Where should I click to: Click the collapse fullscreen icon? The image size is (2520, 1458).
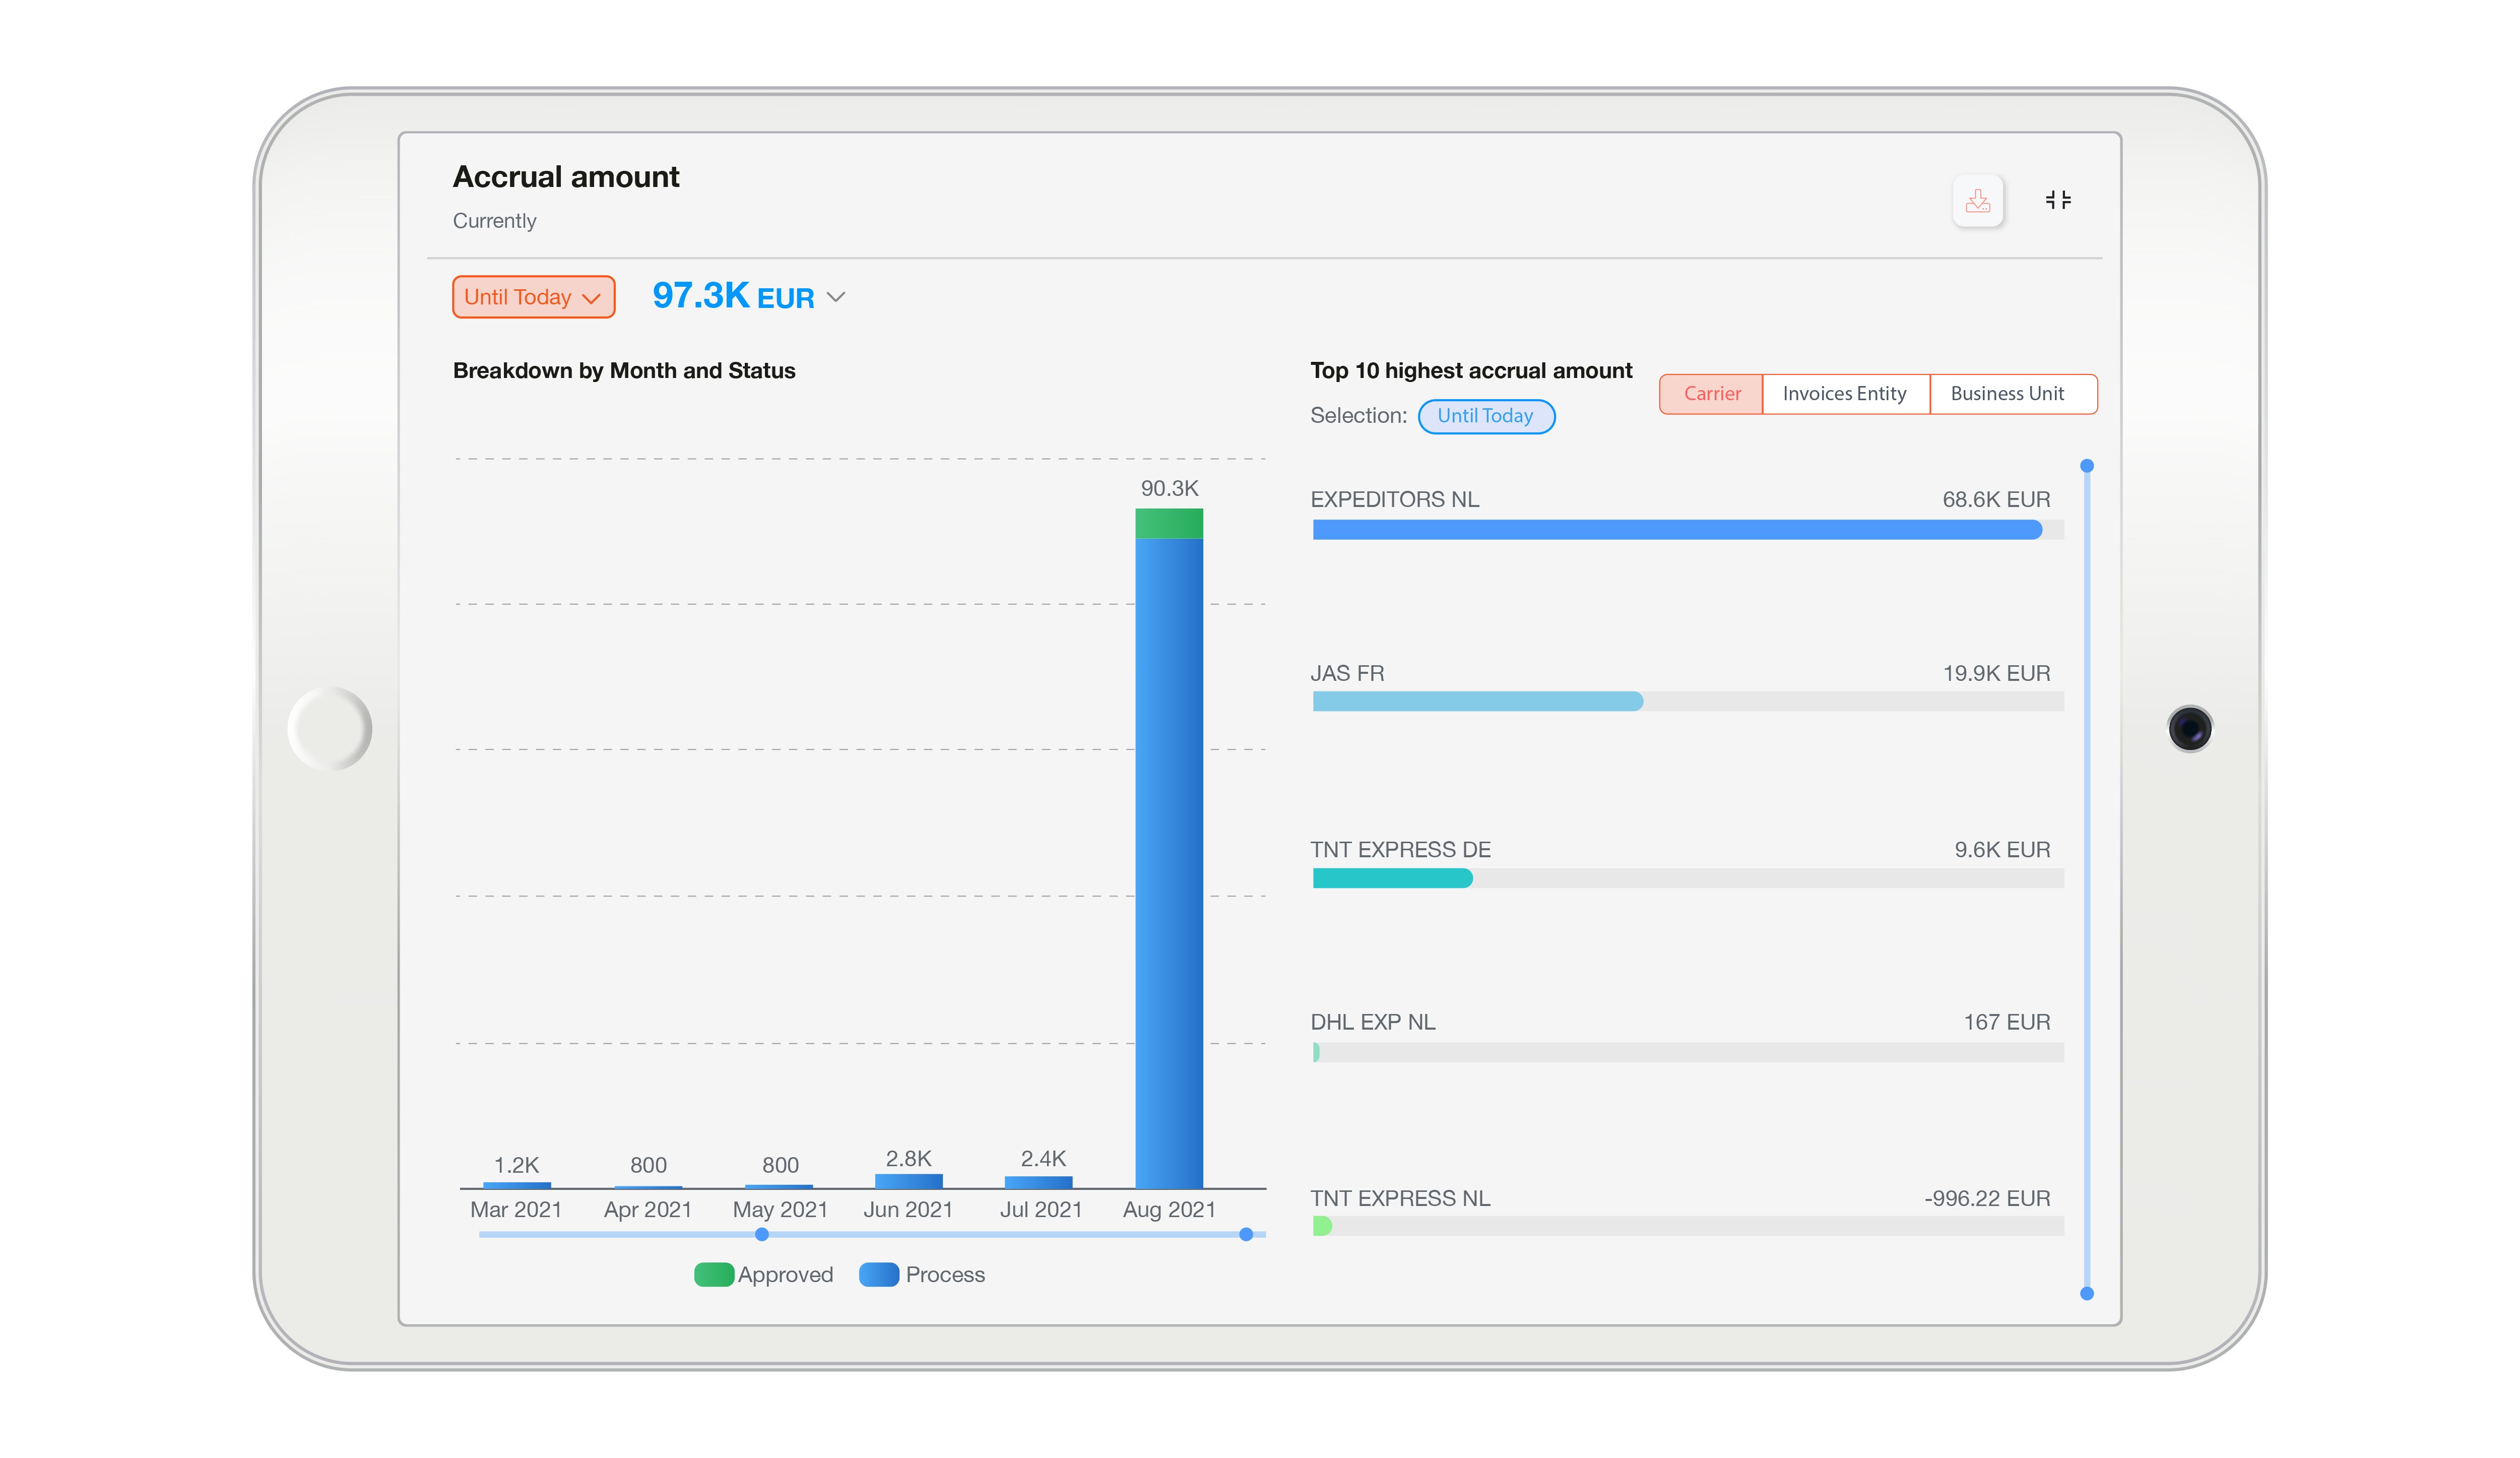tap(2057, 200)
